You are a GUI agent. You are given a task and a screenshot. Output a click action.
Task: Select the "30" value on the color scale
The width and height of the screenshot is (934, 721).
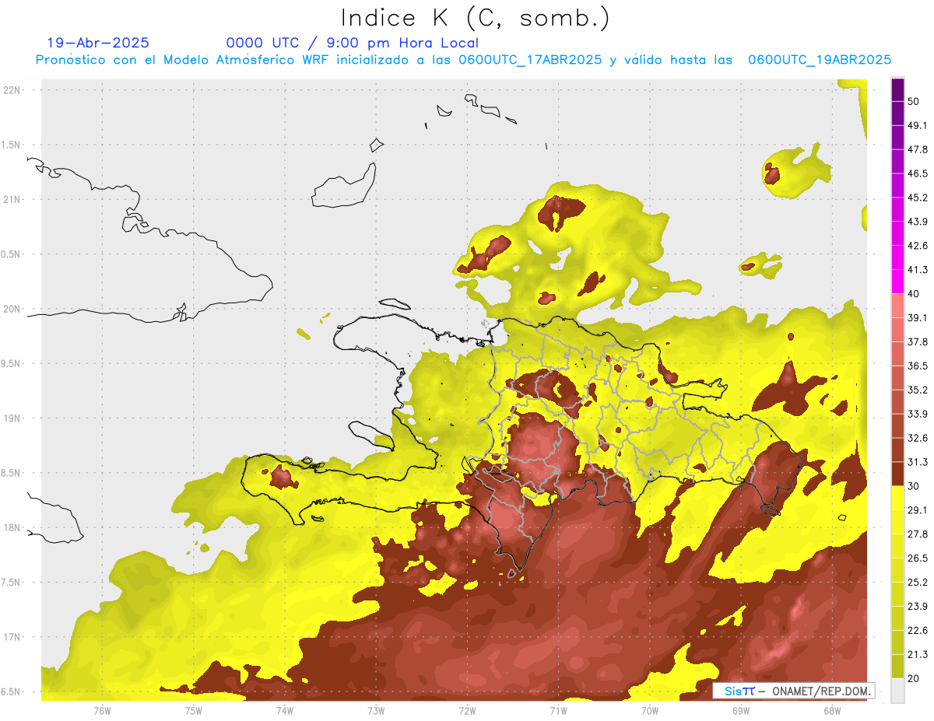point(914,486)
